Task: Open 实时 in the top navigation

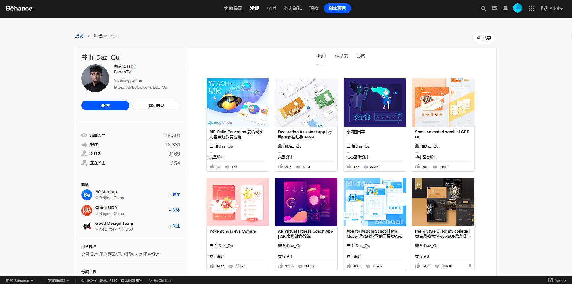Action: pos(271,9)
